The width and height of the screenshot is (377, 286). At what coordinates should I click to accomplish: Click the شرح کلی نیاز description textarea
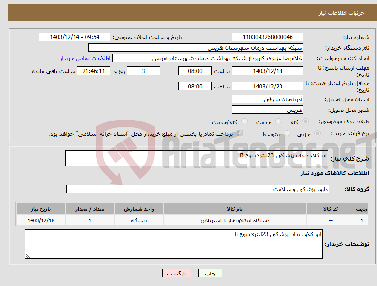pyautogui.click(x=197, y=158)
